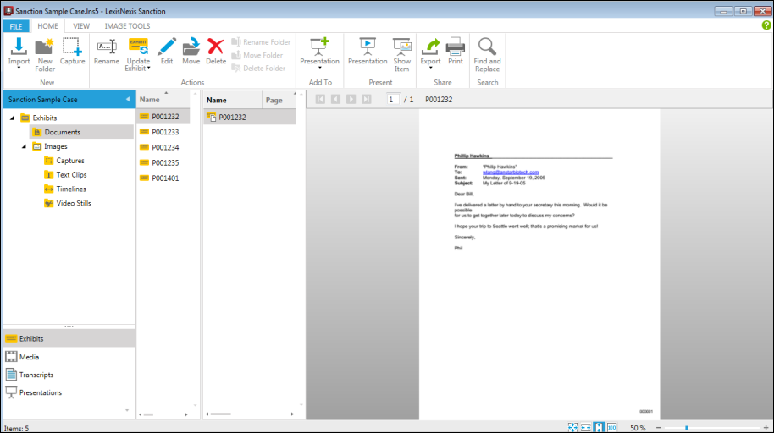Go to previous page arrow
The width and height of the screenshot is (774, 433).
[335, 99]
